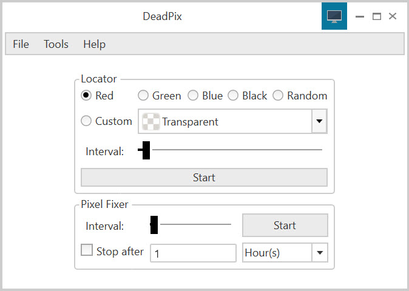Start the Locator
The width and height of the screenshot is (409, 291).
coord(204,178)
